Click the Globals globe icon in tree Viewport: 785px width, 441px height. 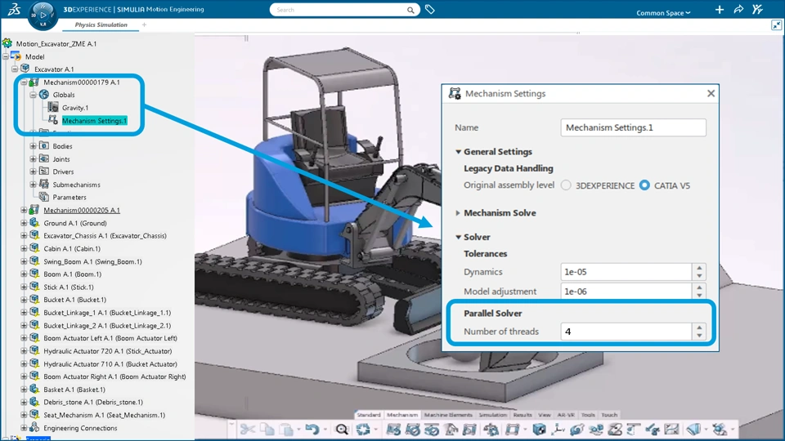[44, 95]
